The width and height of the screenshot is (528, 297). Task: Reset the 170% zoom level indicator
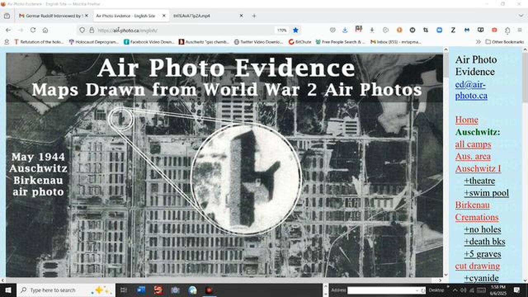point(282,30)
